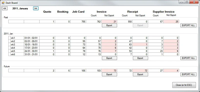Click Future Job Card cell 106
This screenshot has width=200, height=92.
pyautogui.click(x=78, y=70)
